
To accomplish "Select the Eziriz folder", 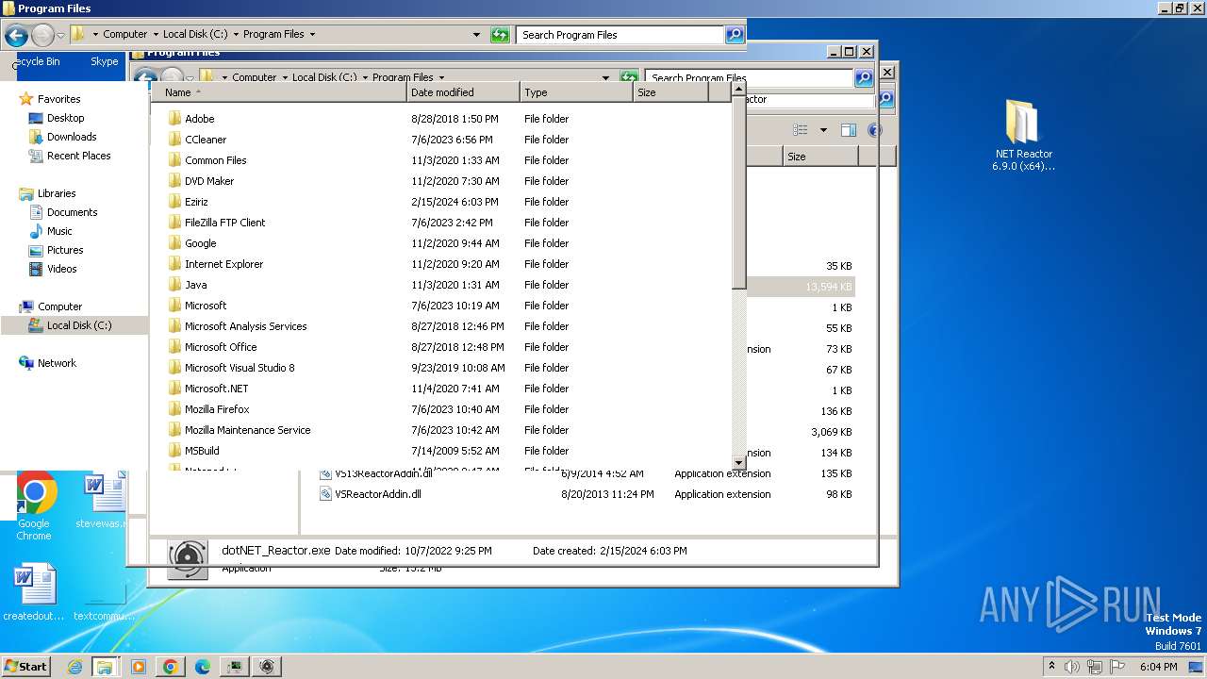I will tap(196, 202).
